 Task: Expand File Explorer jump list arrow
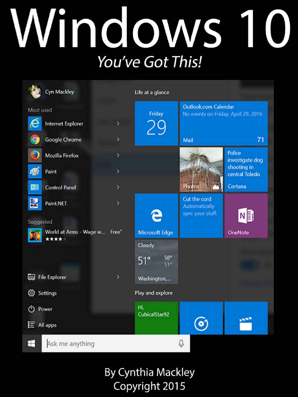pos(118,277)
